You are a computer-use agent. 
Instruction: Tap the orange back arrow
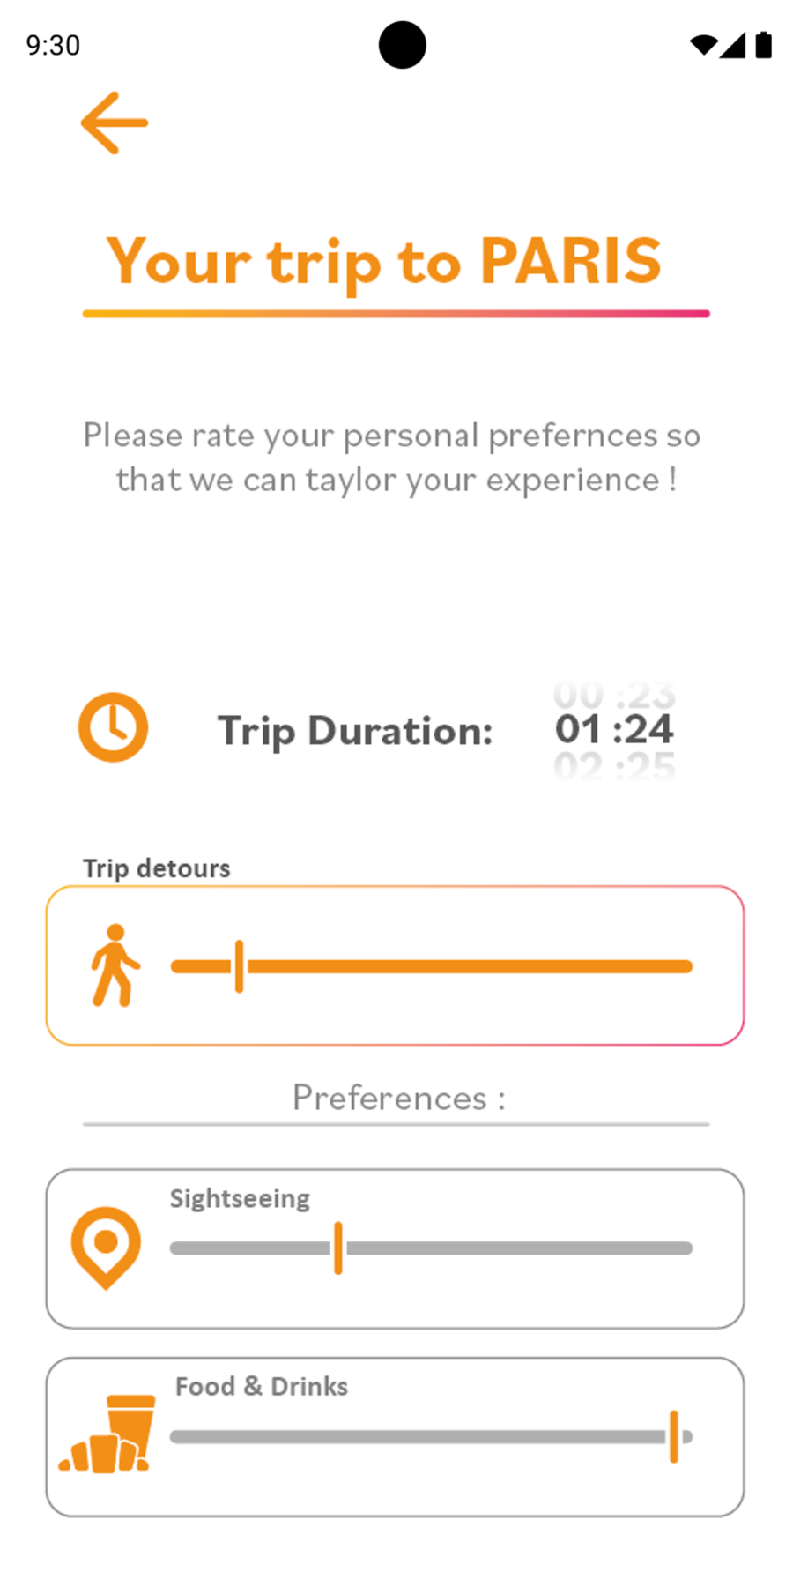pos(115,123)
